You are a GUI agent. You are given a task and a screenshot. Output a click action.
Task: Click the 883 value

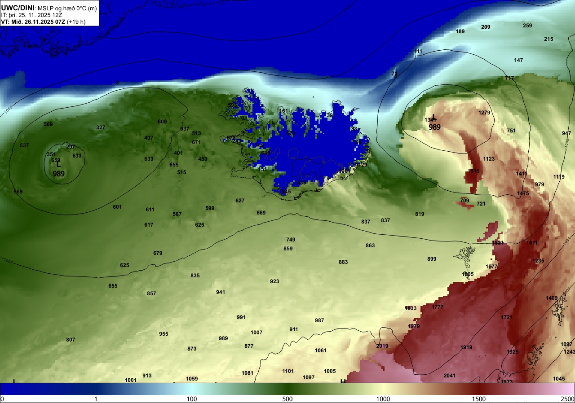pyautogui.click(x=343, y=262)
